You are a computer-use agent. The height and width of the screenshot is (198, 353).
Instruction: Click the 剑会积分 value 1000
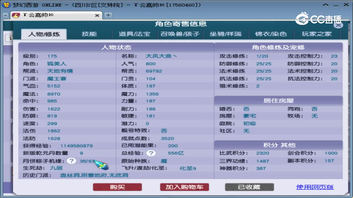point(331,153)
